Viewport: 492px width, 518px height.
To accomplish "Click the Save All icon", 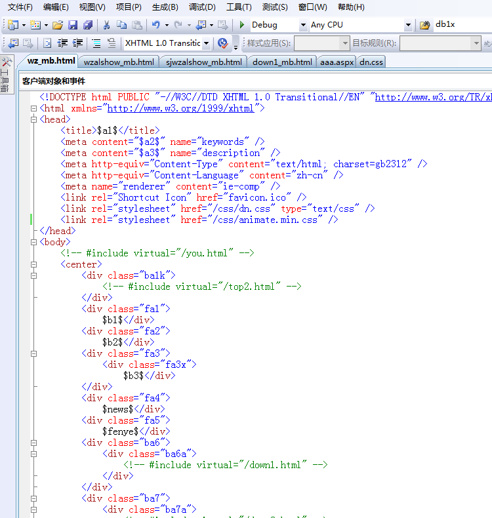I will click(x=88, y=25).
